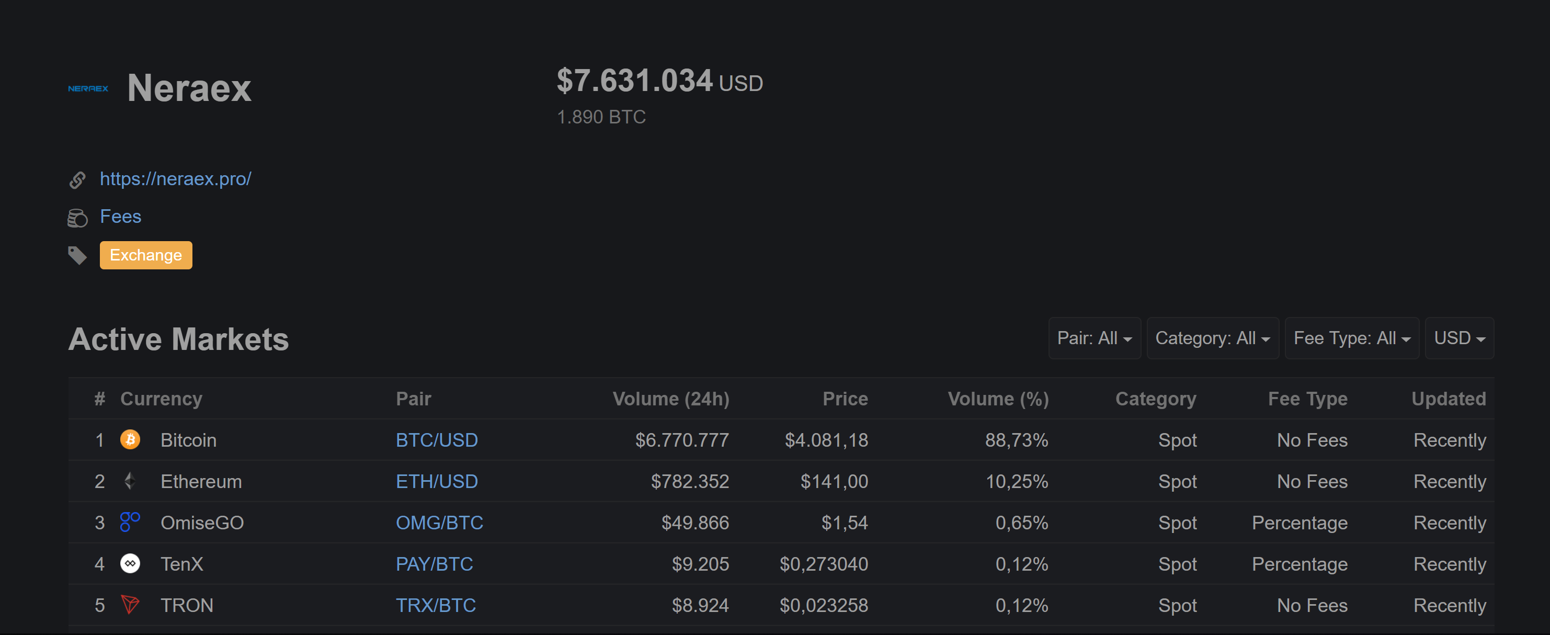Open the Fees link
The width and height of the screenshot is (1550, 635).
(120, 217)
